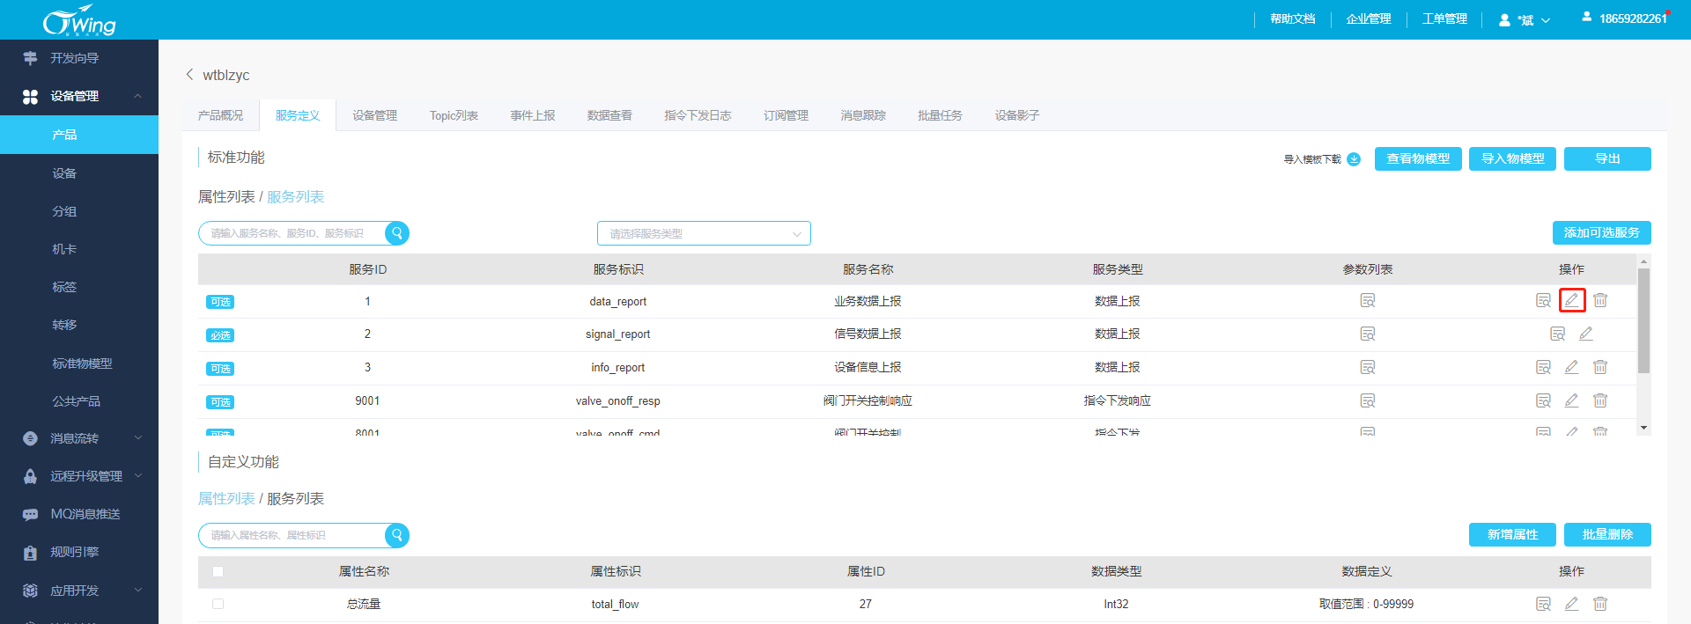Open 工单管理 in the header

click(1444, 19)
